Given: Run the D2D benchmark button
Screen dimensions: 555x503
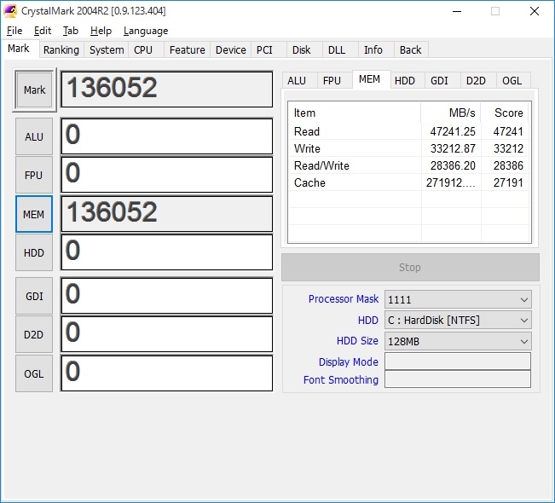Looking at the screenshot, I should click(x=34, y=334).
